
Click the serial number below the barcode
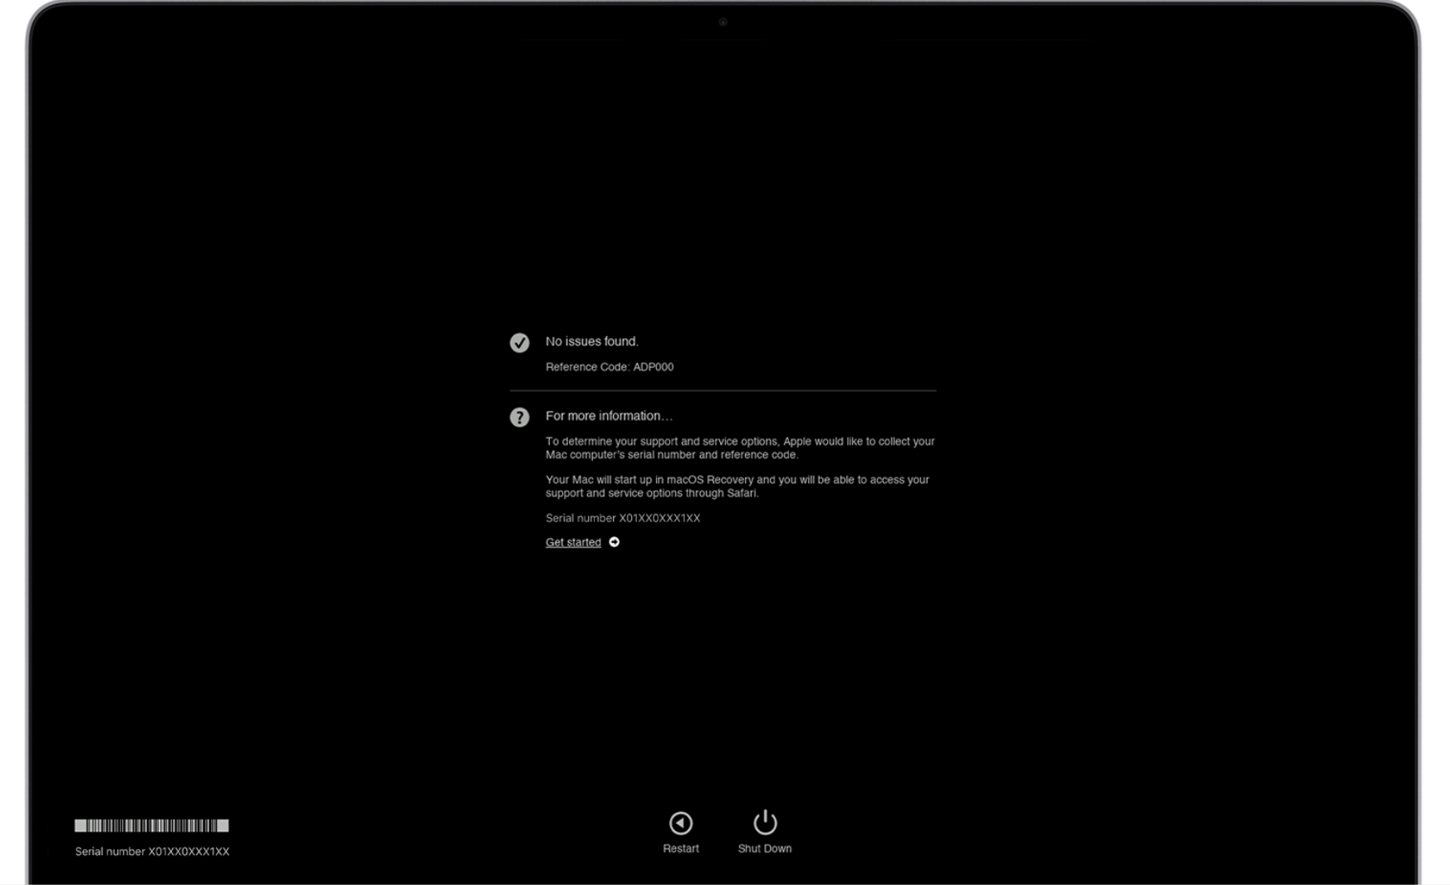point(152,852)
